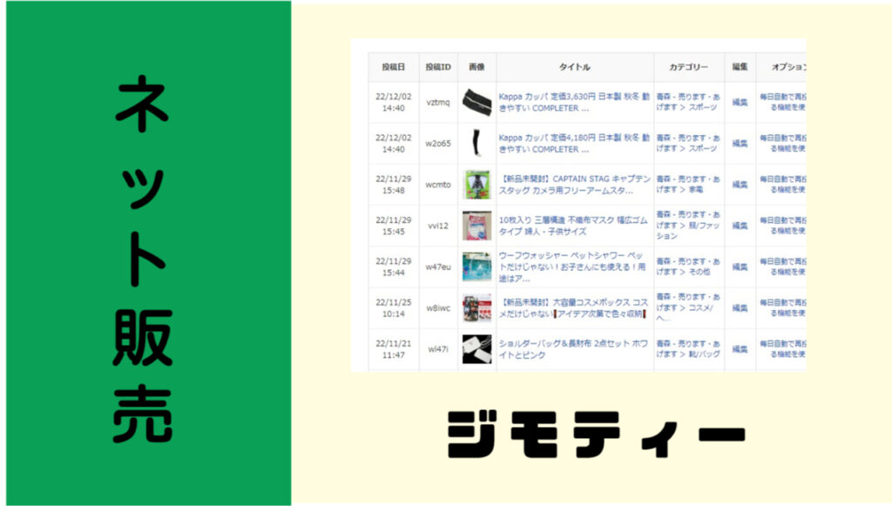Click the post ID w2o65
Screen dimensions: 892x506
coord(438,144)
